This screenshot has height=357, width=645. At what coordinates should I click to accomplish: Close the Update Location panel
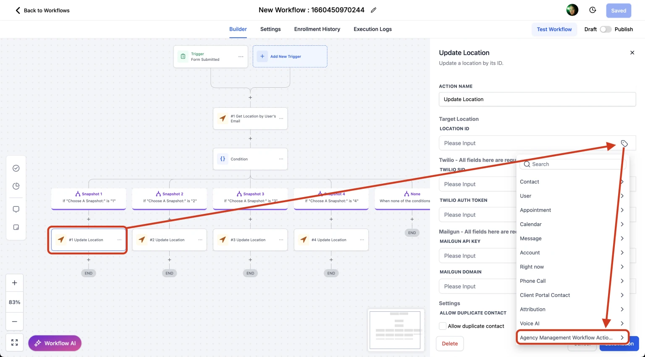(632, 53)
